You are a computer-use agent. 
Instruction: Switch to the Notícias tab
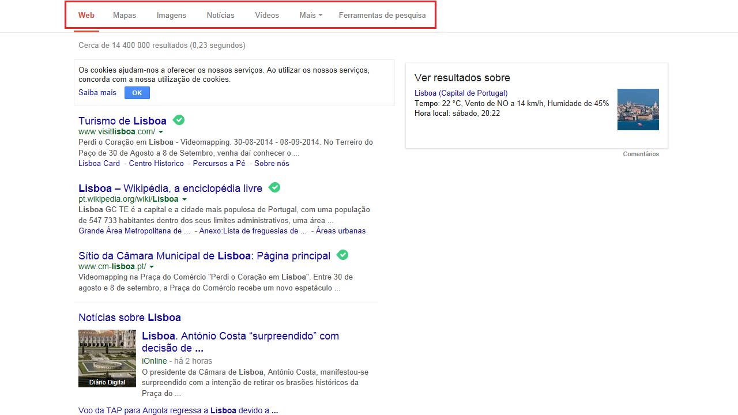[221, 16]
